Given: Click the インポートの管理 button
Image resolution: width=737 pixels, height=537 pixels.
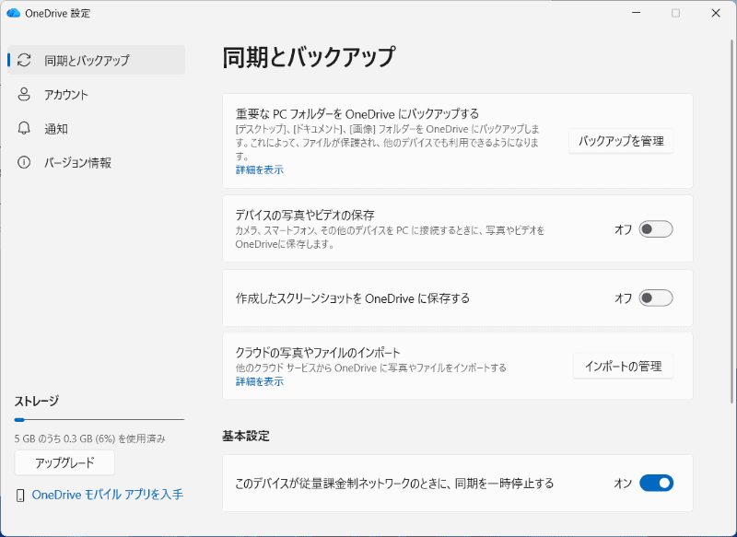Looking at the screenshot, I should tap(623, 366).
